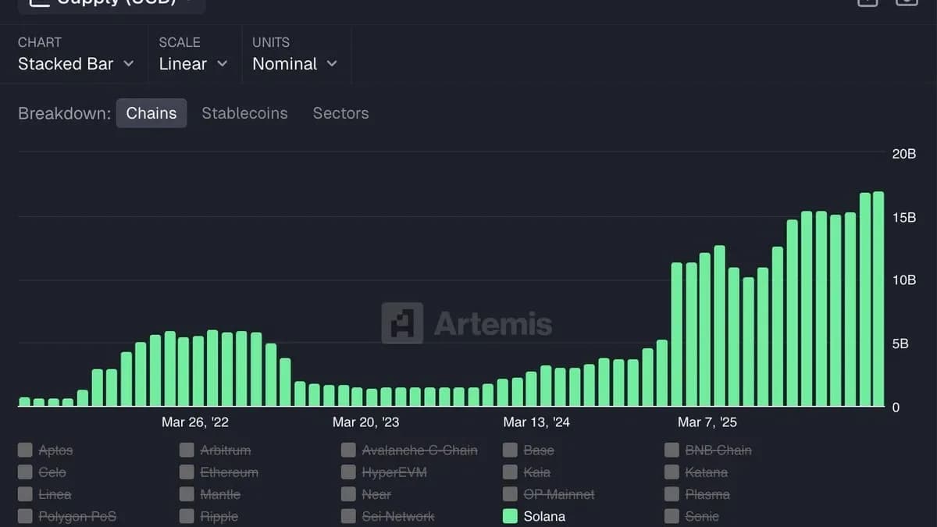Enable the OP Mainnet chain checkbox
The width and height of the screenshot is (937, 527).
point(510,493)
